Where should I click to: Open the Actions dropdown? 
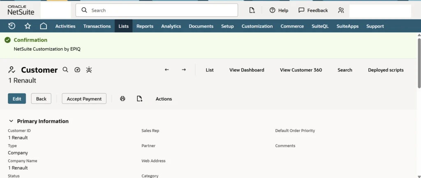point(164,99)
